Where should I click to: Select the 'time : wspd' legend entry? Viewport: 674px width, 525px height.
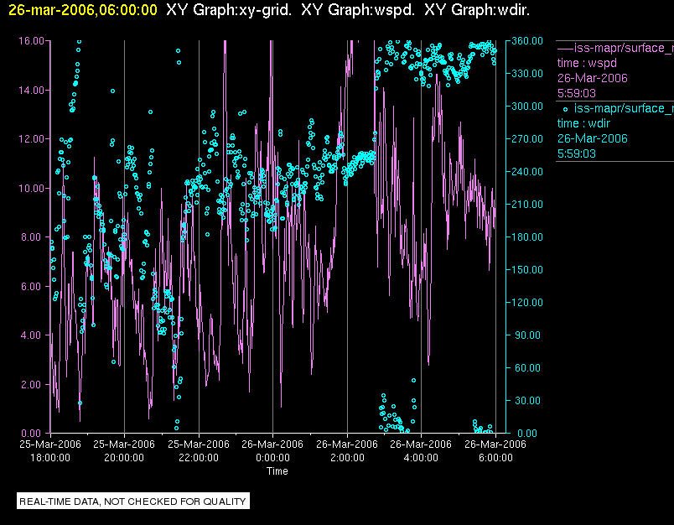click(x=583, y=63)
